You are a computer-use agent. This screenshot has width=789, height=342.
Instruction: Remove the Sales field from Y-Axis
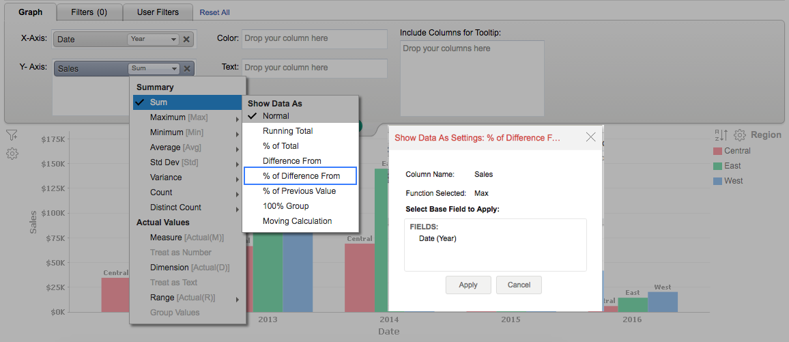point(187,68)
